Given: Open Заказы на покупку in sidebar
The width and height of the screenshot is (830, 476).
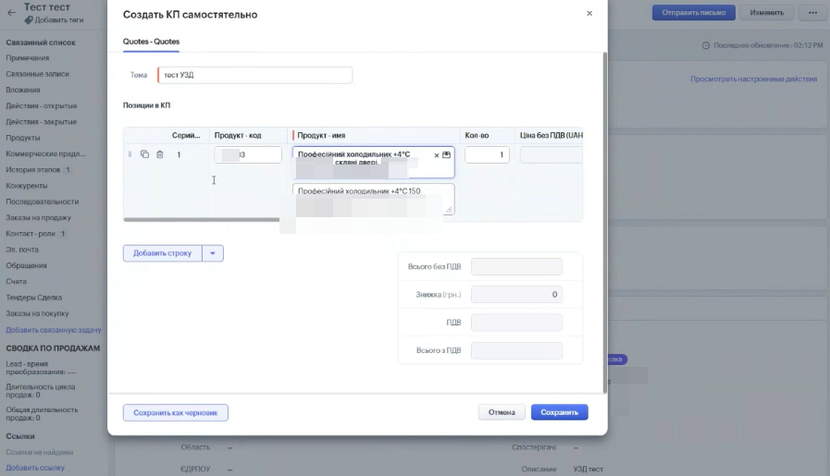Looking at the screenshot, I should click(x=37, y=313).
